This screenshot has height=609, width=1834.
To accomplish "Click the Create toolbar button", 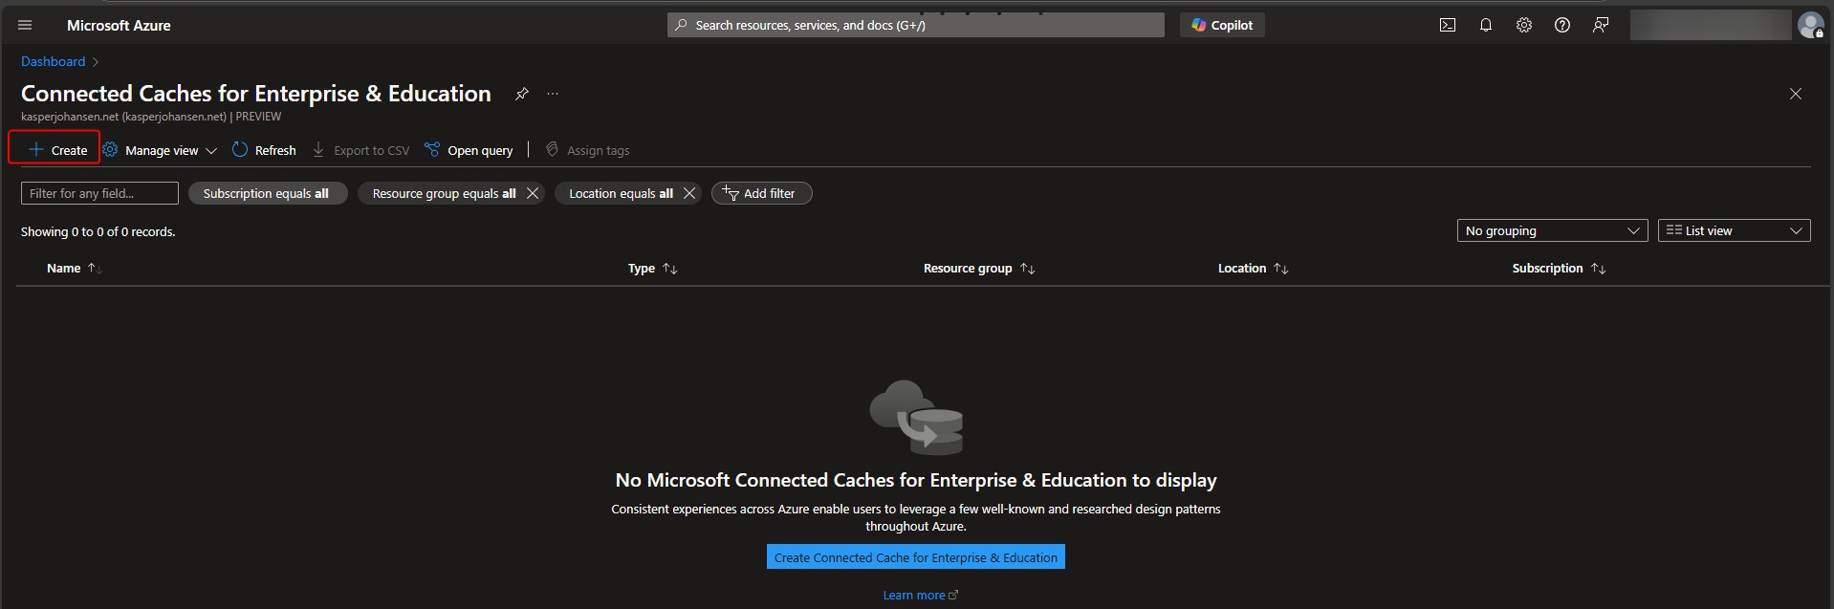I will [x=57, y=150].
